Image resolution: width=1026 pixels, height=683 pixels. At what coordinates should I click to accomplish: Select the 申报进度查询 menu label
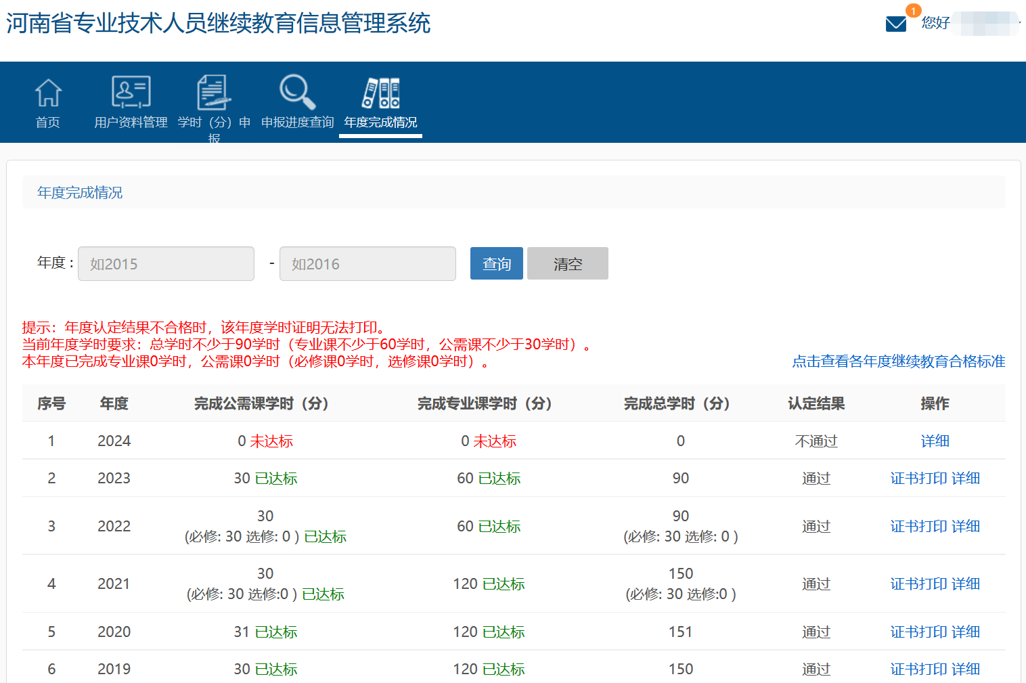(298, 123)
